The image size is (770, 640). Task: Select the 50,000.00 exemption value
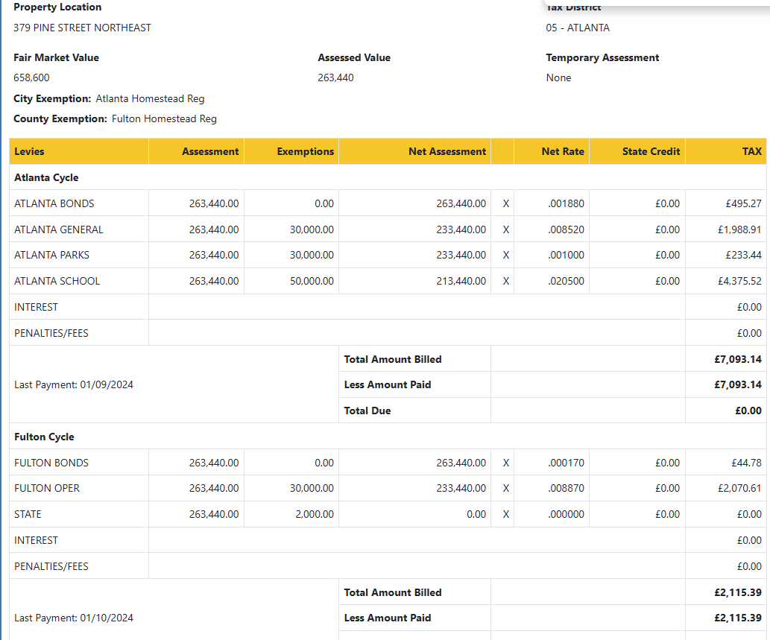pos(312,281)
